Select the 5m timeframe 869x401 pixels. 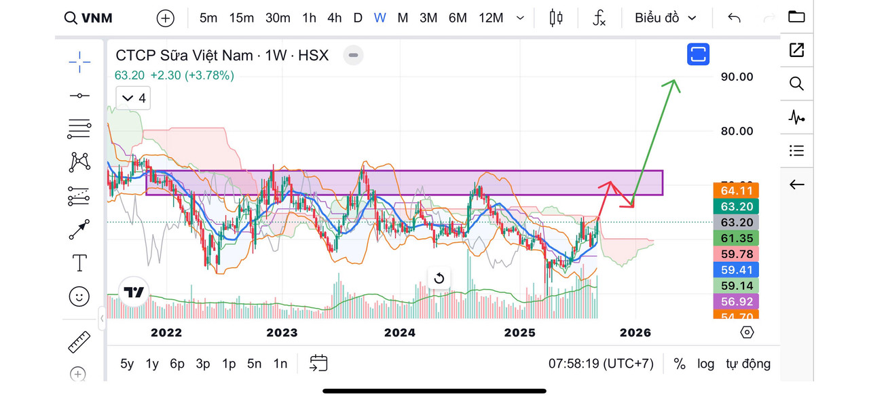click(208, 18)
